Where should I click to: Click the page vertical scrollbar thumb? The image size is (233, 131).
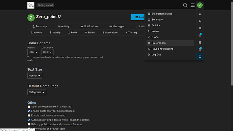(x=232, y=44)
